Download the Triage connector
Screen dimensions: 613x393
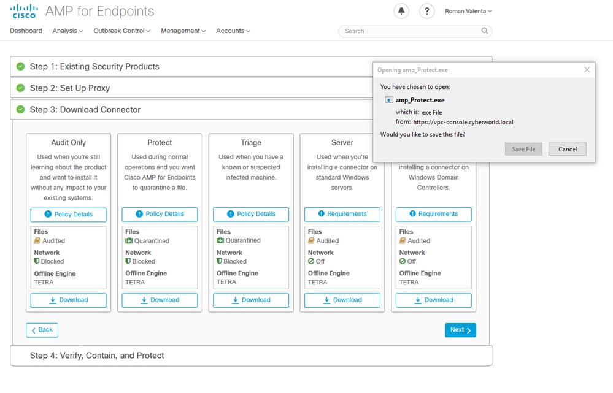(x=251, y=300)
